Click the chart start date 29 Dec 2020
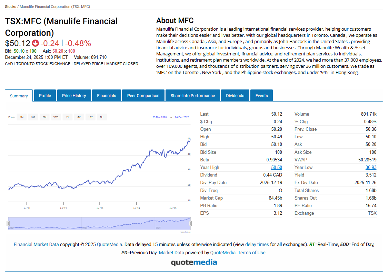Screen dimensions: 389x277 click(x=159, y=117)
